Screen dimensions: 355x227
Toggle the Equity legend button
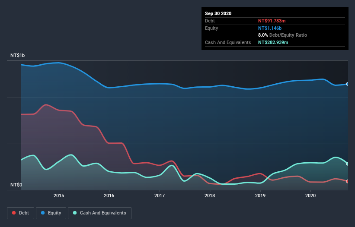point(51,213)
